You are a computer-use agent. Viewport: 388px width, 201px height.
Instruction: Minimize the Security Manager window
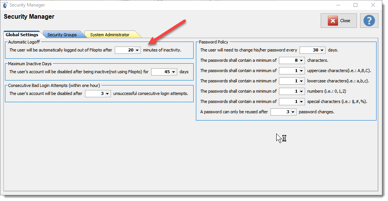(338, 5)
